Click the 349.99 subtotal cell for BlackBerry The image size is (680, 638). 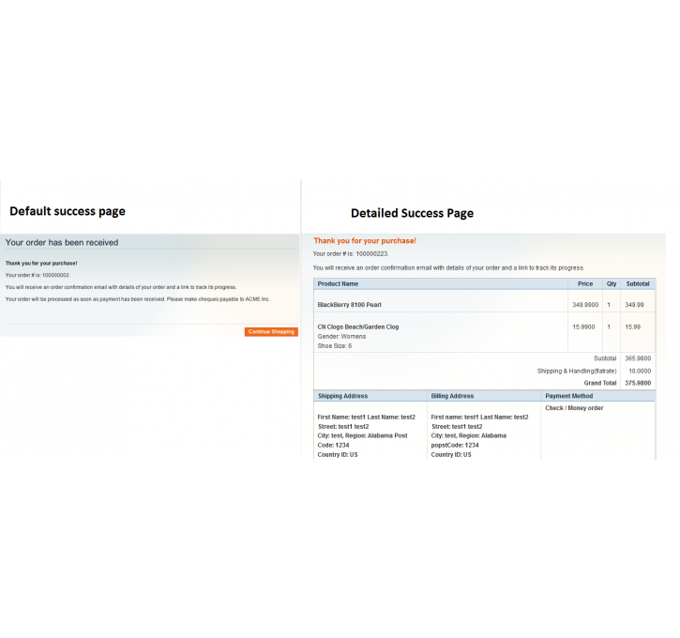point(634,305)
